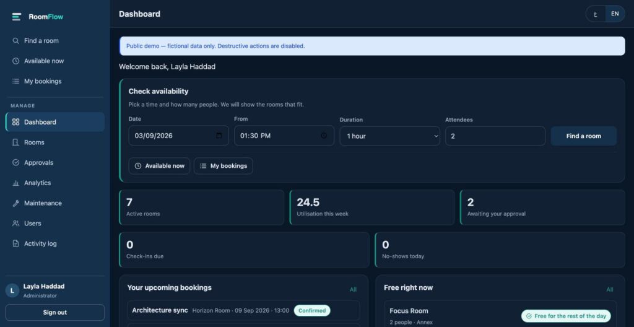Image resolution: width=634 pixels, height=327 pixels.
Task: View All free rooms link
Action: [610, 289]
